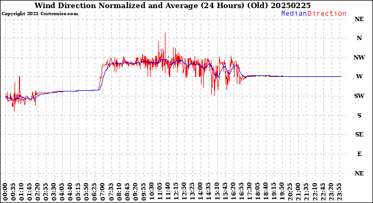Click the E direction axis label
Screen dimensions: 373x203
coord(359,154)
